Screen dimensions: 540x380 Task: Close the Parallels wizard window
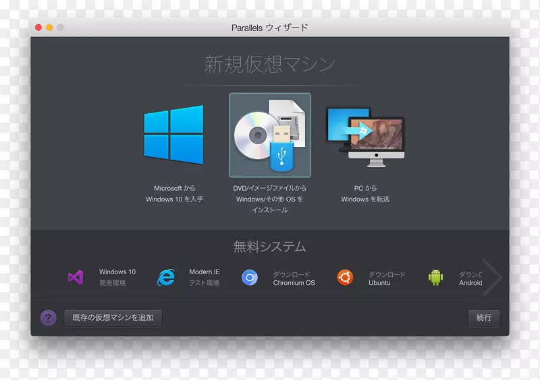tap(38, 28)
